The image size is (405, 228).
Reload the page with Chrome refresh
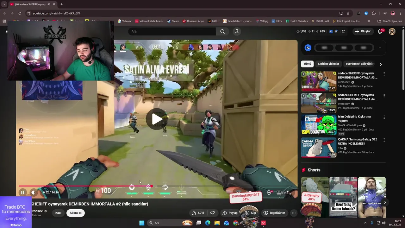pyautogui.click(x=20, y=13)
